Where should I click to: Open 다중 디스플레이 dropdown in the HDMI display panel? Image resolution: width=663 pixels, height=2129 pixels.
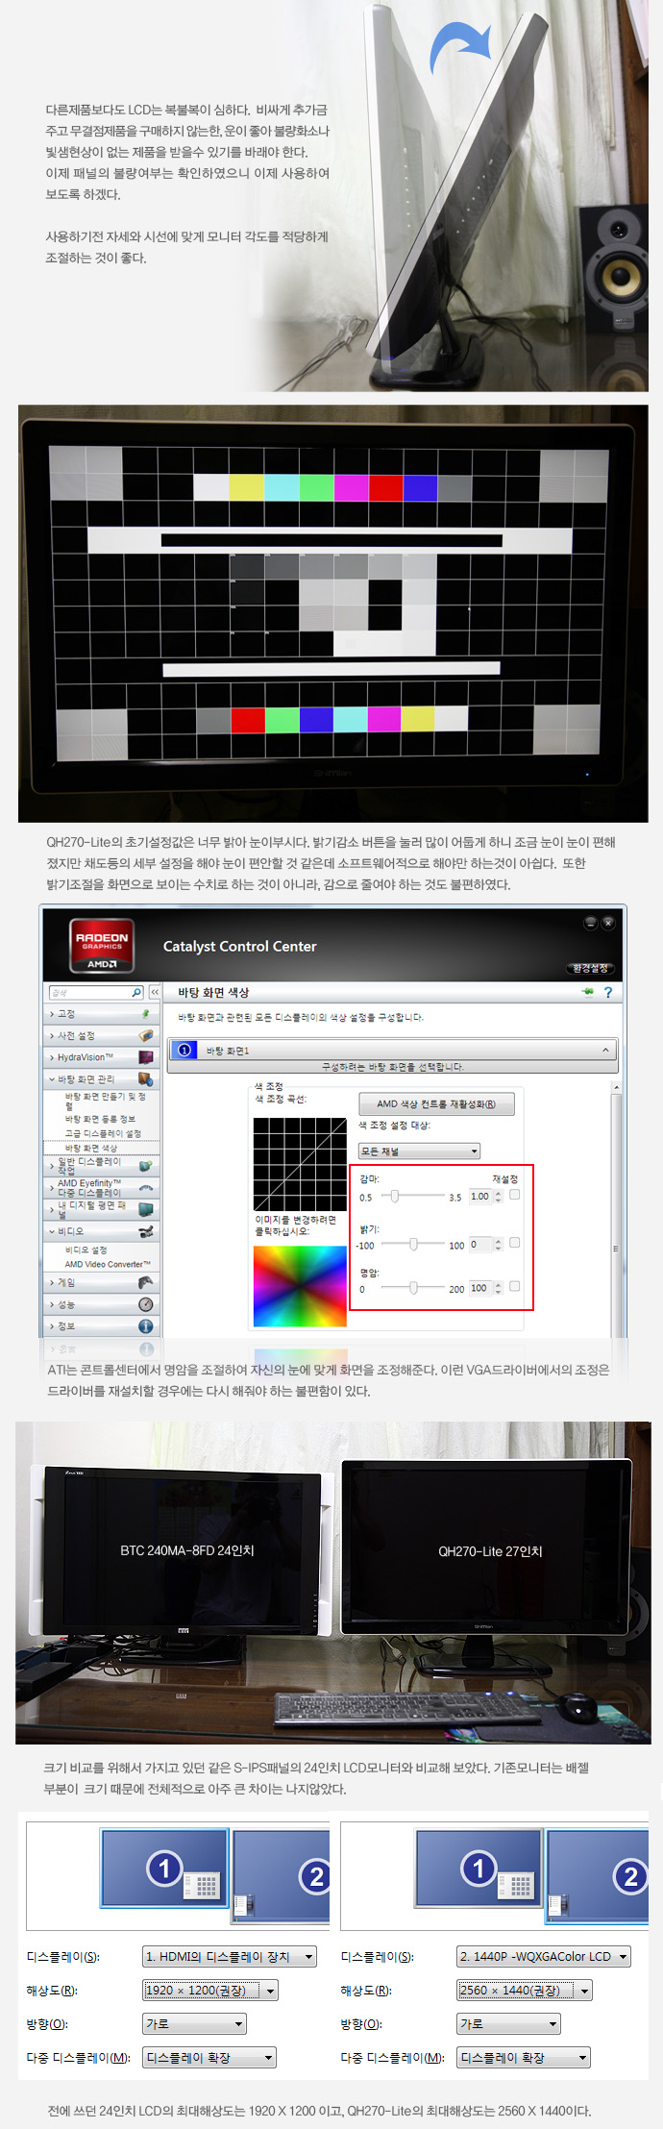click(x=209, y=2057)
